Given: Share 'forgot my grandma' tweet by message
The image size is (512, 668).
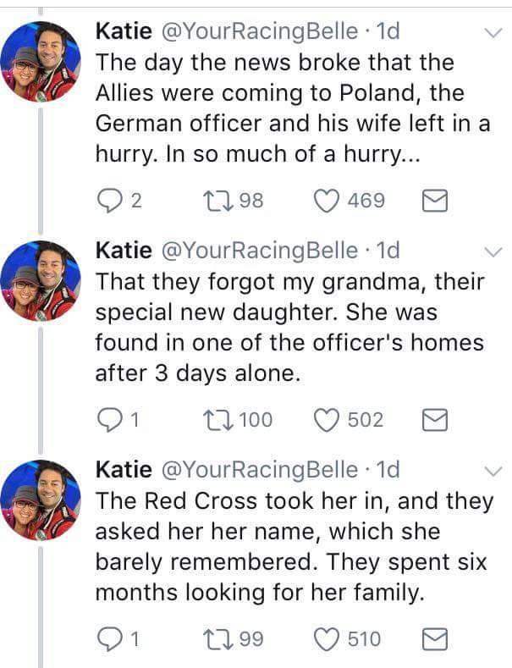Looking at the screenshot, I should tap(433, 420).
